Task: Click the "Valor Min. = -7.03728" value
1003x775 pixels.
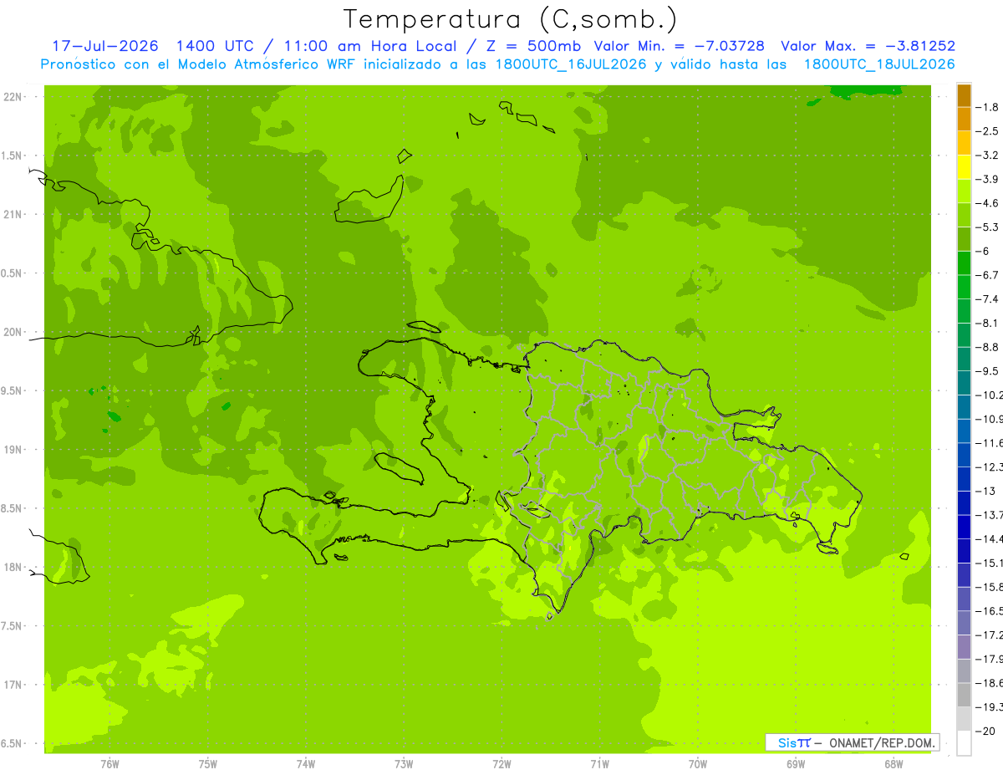Action: pyautogui.click(x=679, y=46)
